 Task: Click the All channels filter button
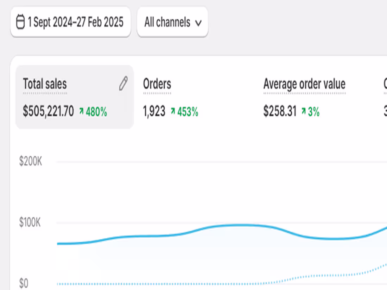172,22
